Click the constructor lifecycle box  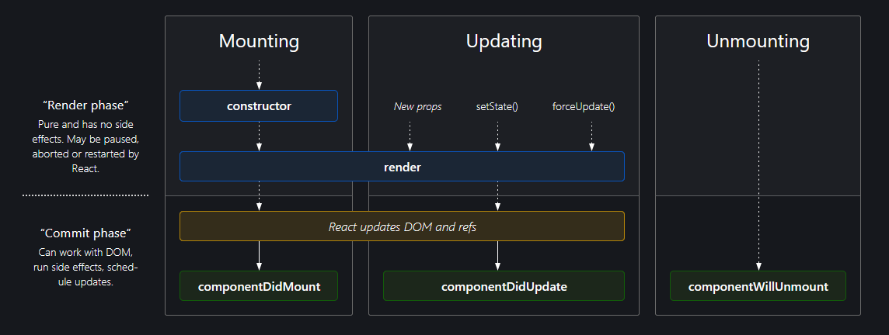259,106
